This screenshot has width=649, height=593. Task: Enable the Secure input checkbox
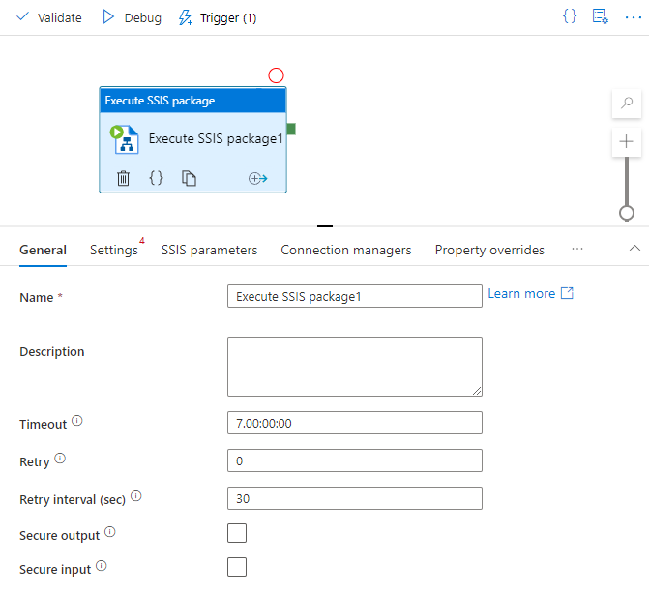click(x=237, y=567)
